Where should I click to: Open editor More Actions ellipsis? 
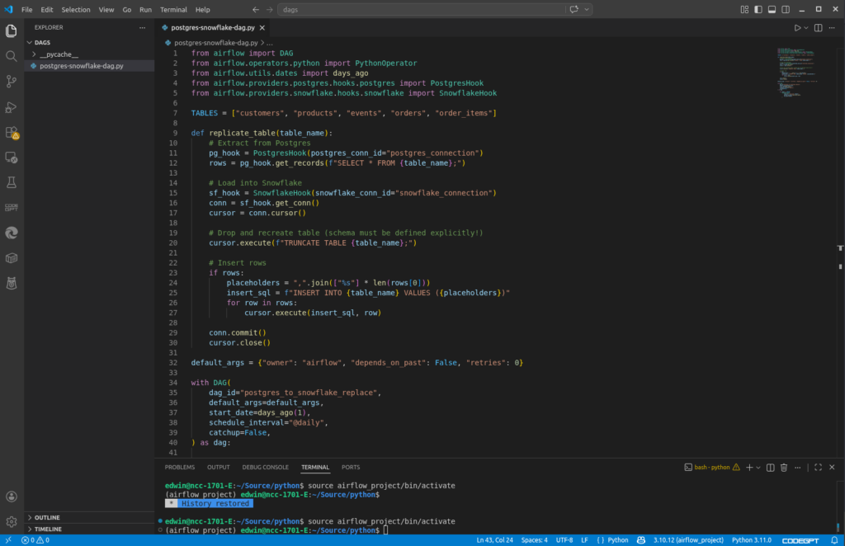[x=832, y=27]
